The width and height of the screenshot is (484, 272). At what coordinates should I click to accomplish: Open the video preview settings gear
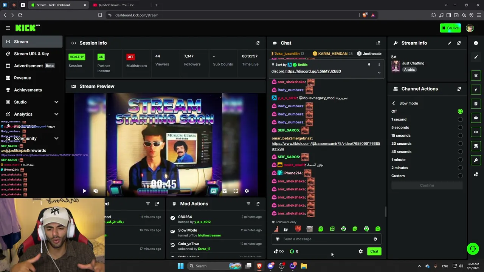coord(247,191)
